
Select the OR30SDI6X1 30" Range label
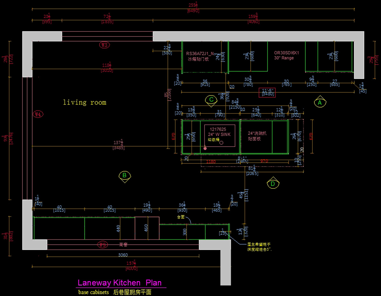click(x=287, y=56)
